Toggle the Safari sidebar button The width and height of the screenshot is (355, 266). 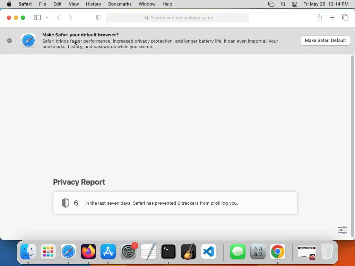coord(37,18)
